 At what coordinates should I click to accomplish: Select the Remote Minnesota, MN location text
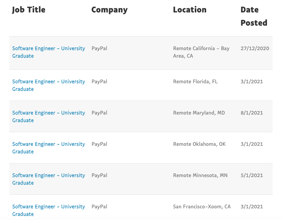coord(200,175)
